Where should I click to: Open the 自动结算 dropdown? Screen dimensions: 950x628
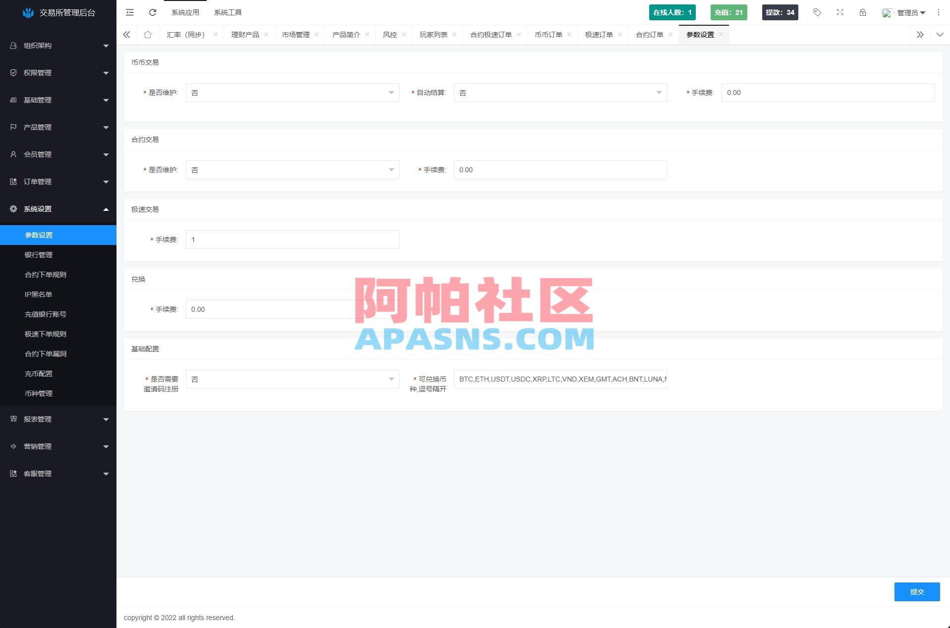(559, 93)
